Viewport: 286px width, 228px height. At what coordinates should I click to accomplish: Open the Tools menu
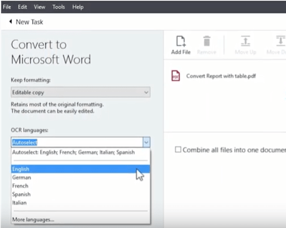(x=59, y=7)
